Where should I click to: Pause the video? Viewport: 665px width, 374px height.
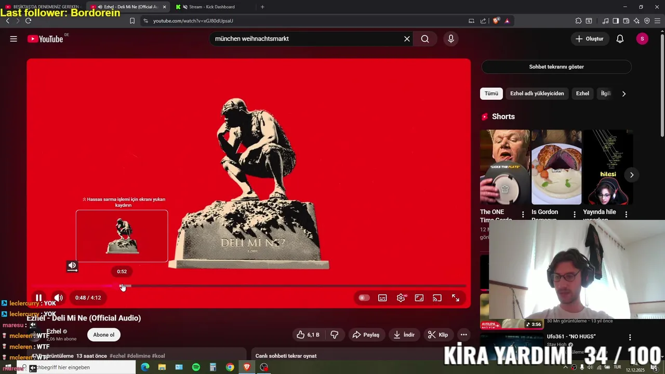[39, 298]
